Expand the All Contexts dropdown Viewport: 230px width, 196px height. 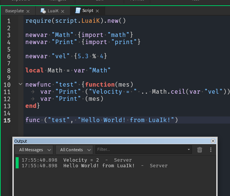[x=74, y=150]
